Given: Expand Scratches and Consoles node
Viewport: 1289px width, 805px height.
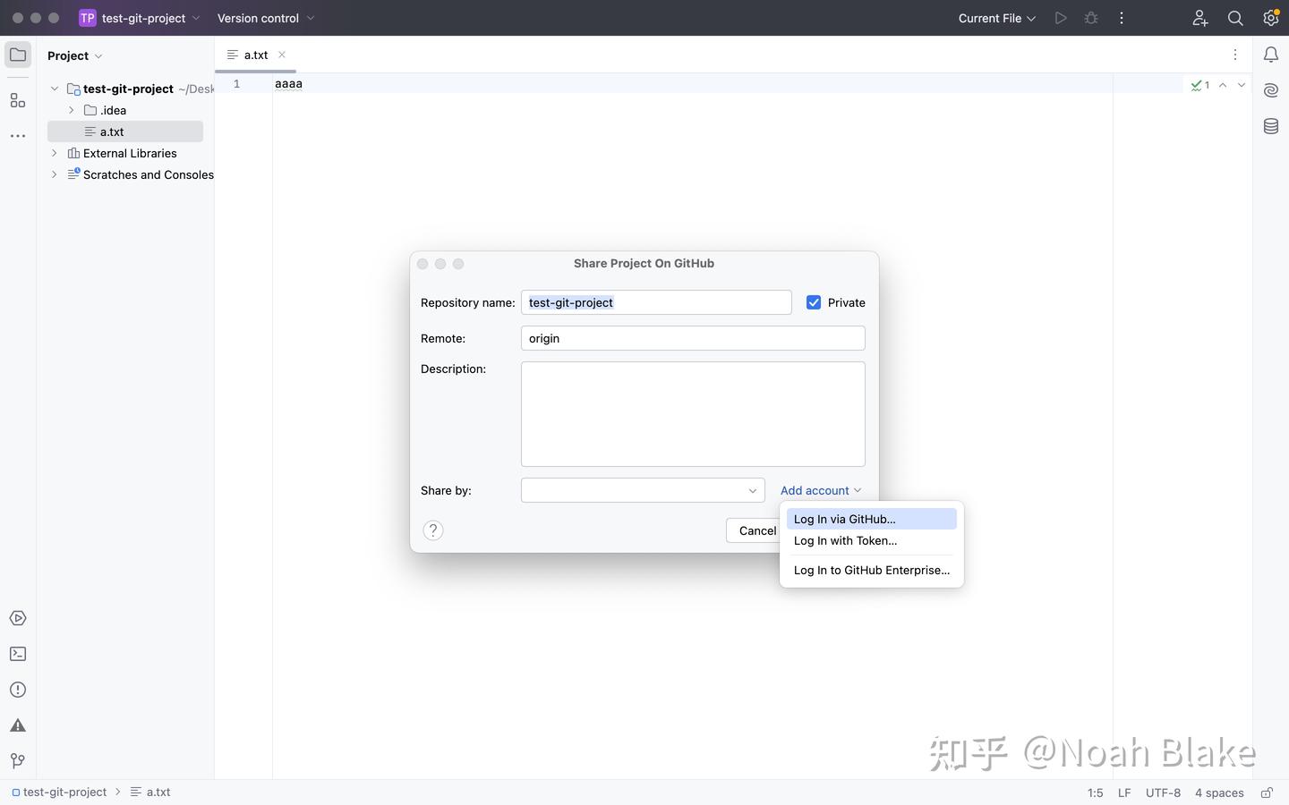Looking at the screenshot, I should point(55,174).
